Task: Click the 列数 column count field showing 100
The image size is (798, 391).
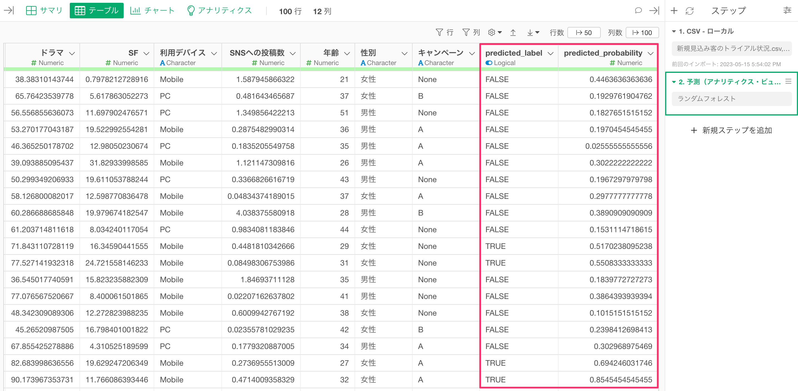Action: [642, 33]
